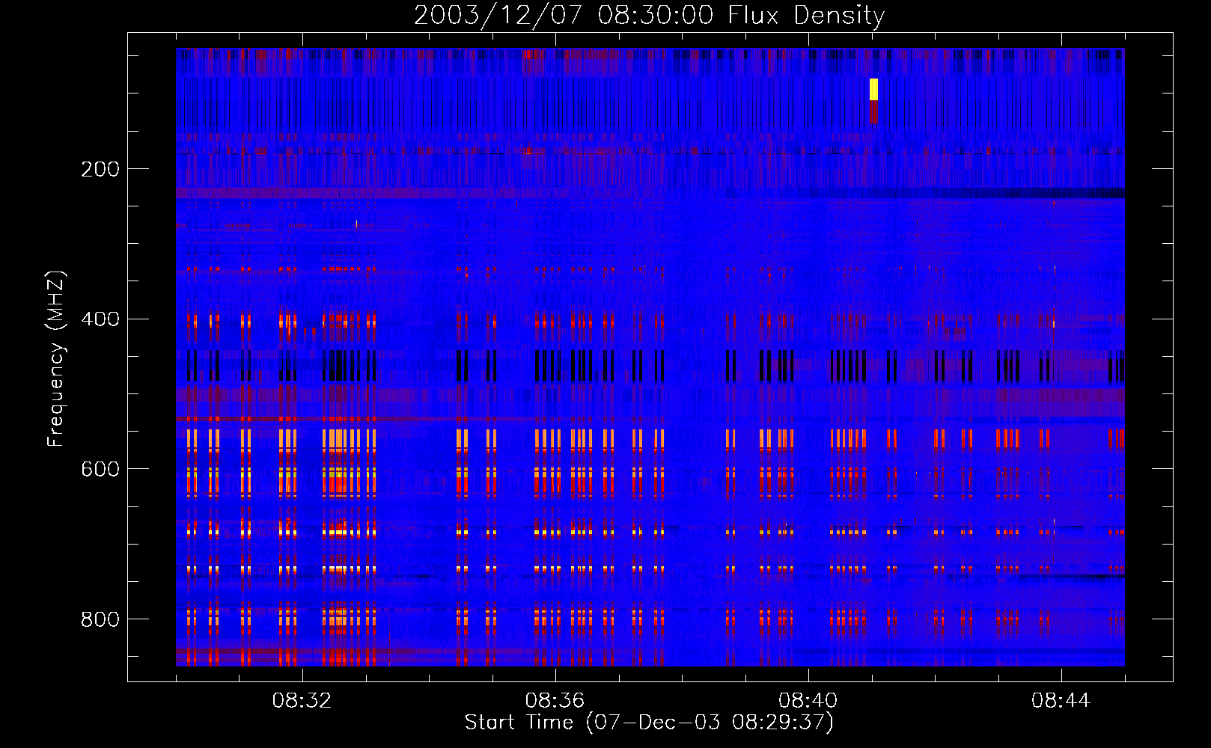Click the 'Start Time (07-Dec-03 08:29:37)' label
The image size is (1211, 748).
[x=649, y=723]
